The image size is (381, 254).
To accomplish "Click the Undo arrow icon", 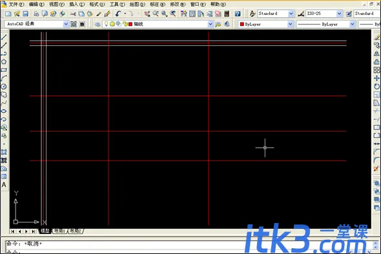I will 118,14.
